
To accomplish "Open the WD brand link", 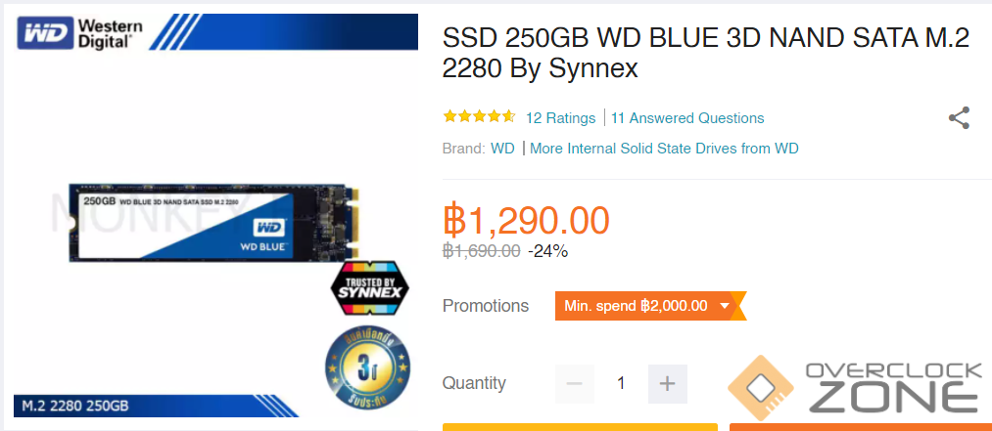I will coord(502,149).
